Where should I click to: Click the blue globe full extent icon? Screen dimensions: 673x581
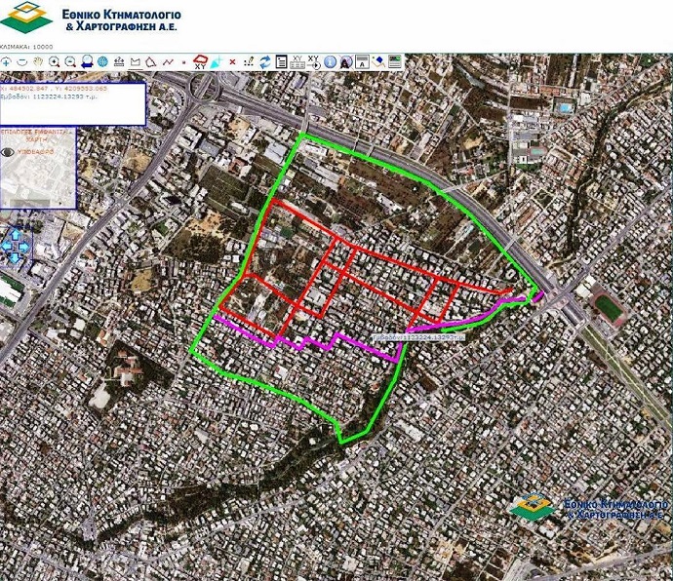tap(102, 61)
